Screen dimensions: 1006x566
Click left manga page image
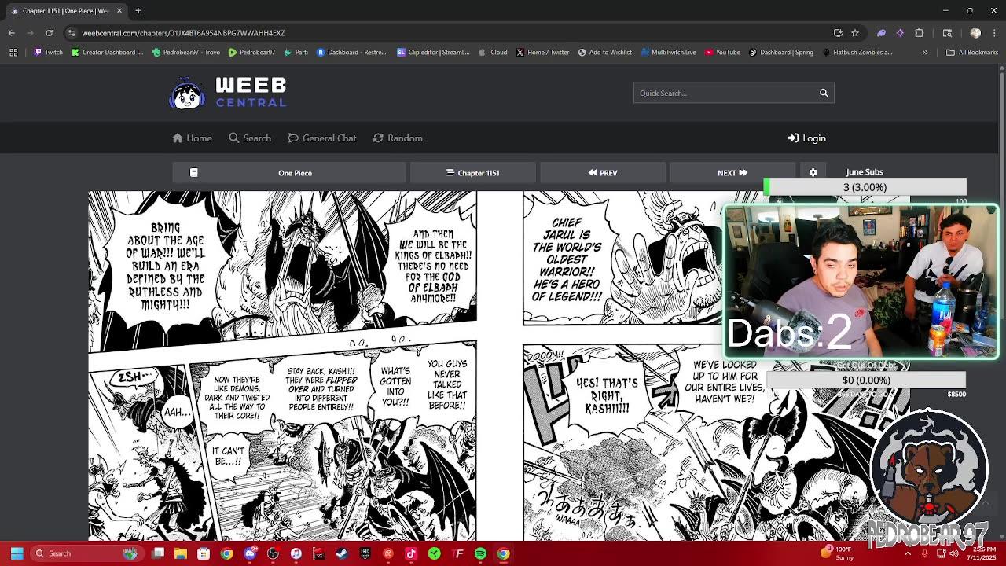click(x=282, y=366)
